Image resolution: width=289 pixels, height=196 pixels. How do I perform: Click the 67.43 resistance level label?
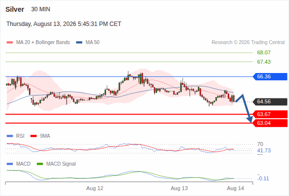coord(264,62)
